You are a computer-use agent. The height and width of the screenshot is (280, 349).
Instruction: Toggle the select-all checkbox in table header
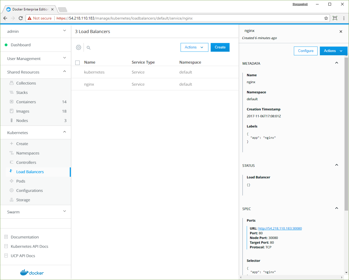[77, 62]
